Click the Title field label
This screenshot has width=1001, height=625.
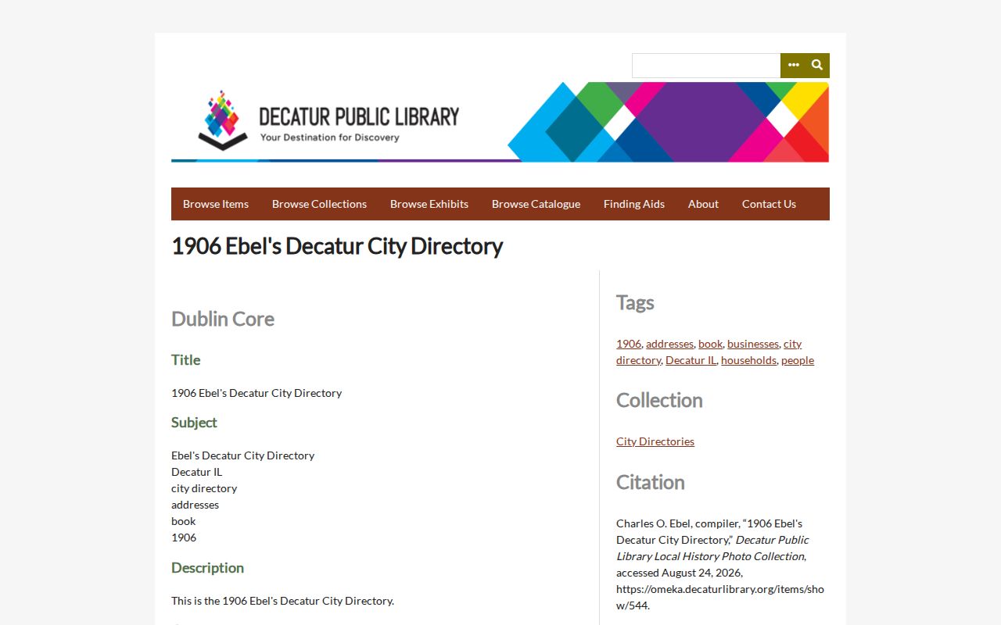tap(186, 360)
